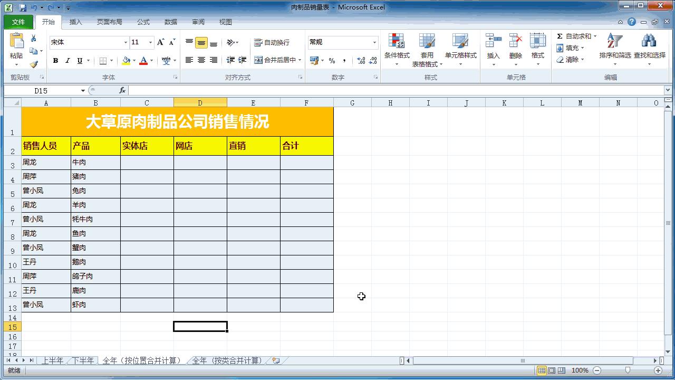Switch to the 插入 ribbon tab

point(76,22)
